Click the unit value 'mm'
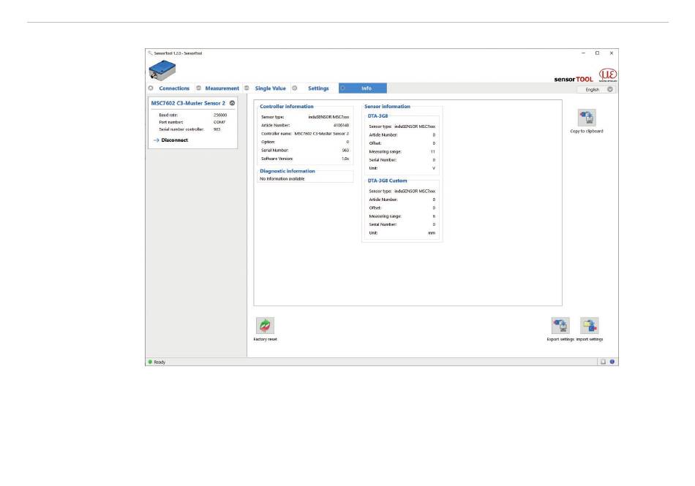Screen dimensions: 695x486 tap(432, 233)
